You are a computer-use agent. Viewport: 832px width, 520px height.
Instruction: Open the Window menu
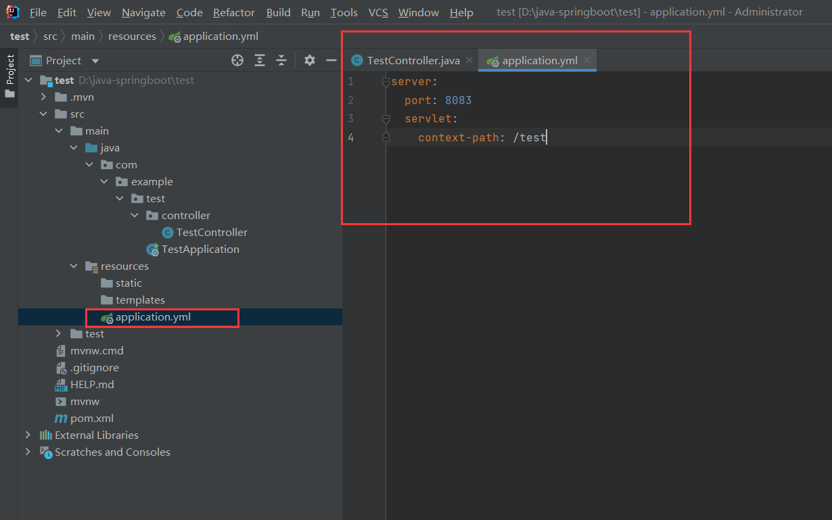click(418, 12)
